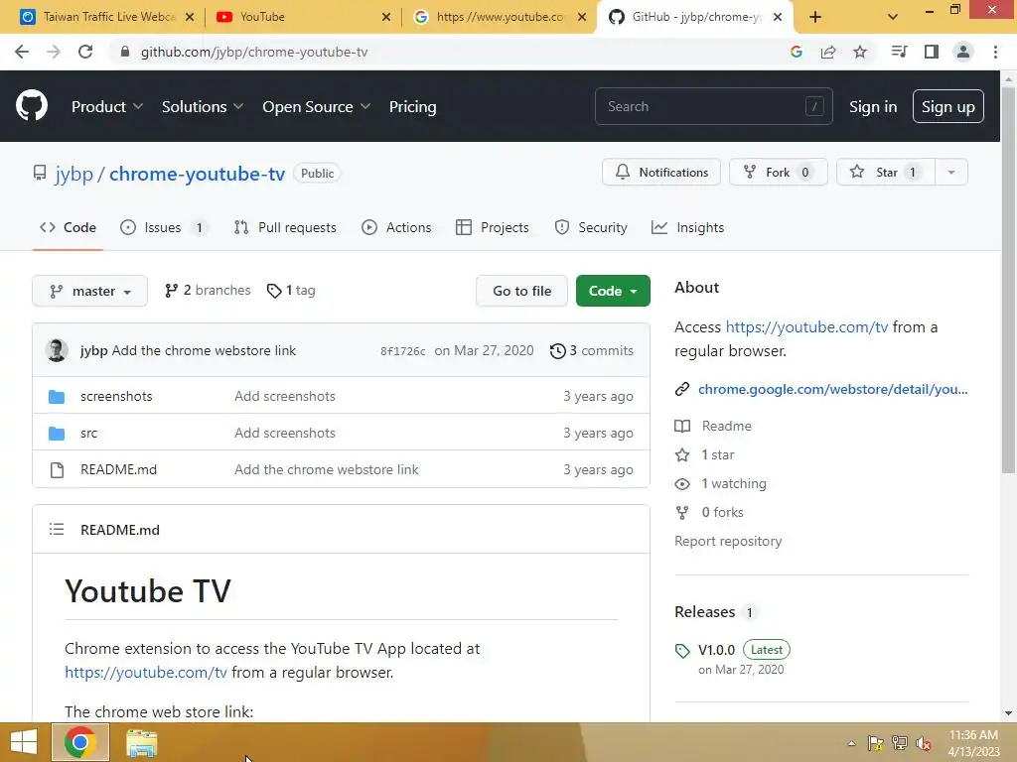The width and height of the screenshot is (1017, 762).
Task: Open the green Code dropdown button
Action: pos(613,291)
